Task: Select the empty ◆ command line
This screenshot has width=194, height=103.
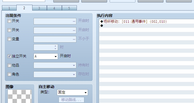Action: point(147,26)
